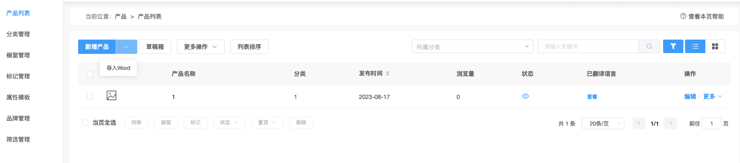Go to next page arrow
The height and width of the screenshot is (163, 740).
point(671,123)
